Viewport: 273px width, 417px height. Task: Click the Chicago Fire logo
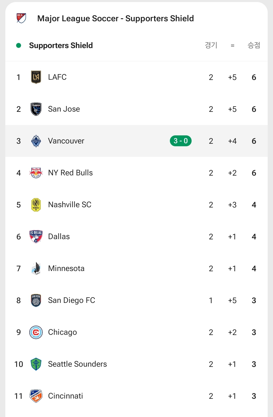tap(36, 332)
